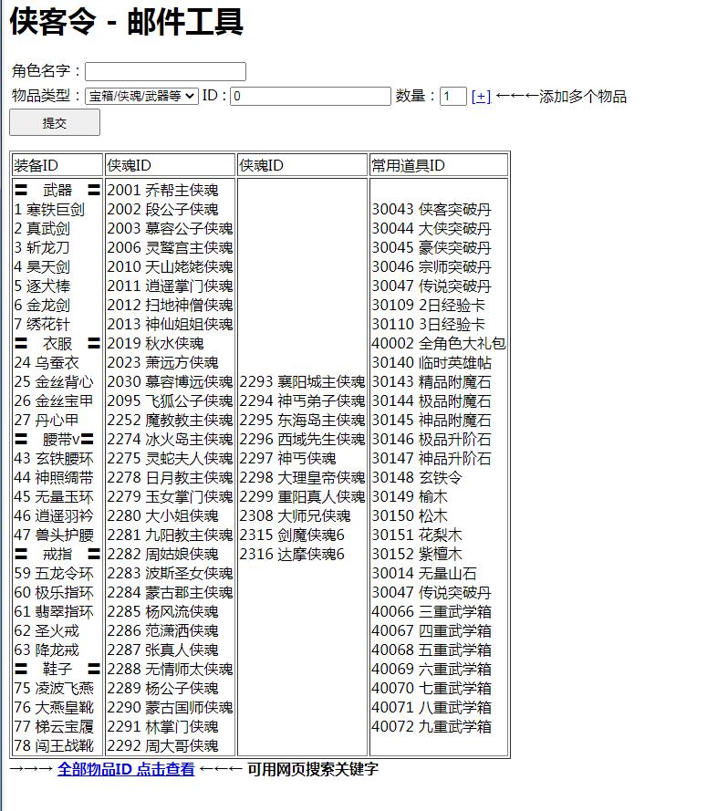Click the [+] add item link
The image size is (728, 811).
coord(481,96)
